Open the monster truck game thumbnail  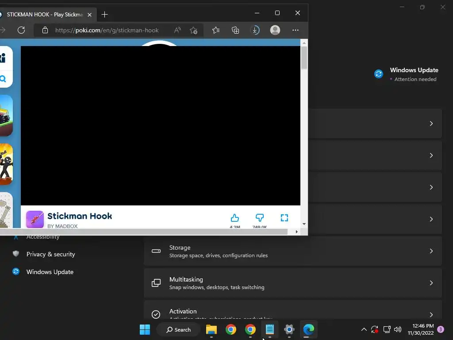click(6, 116)
